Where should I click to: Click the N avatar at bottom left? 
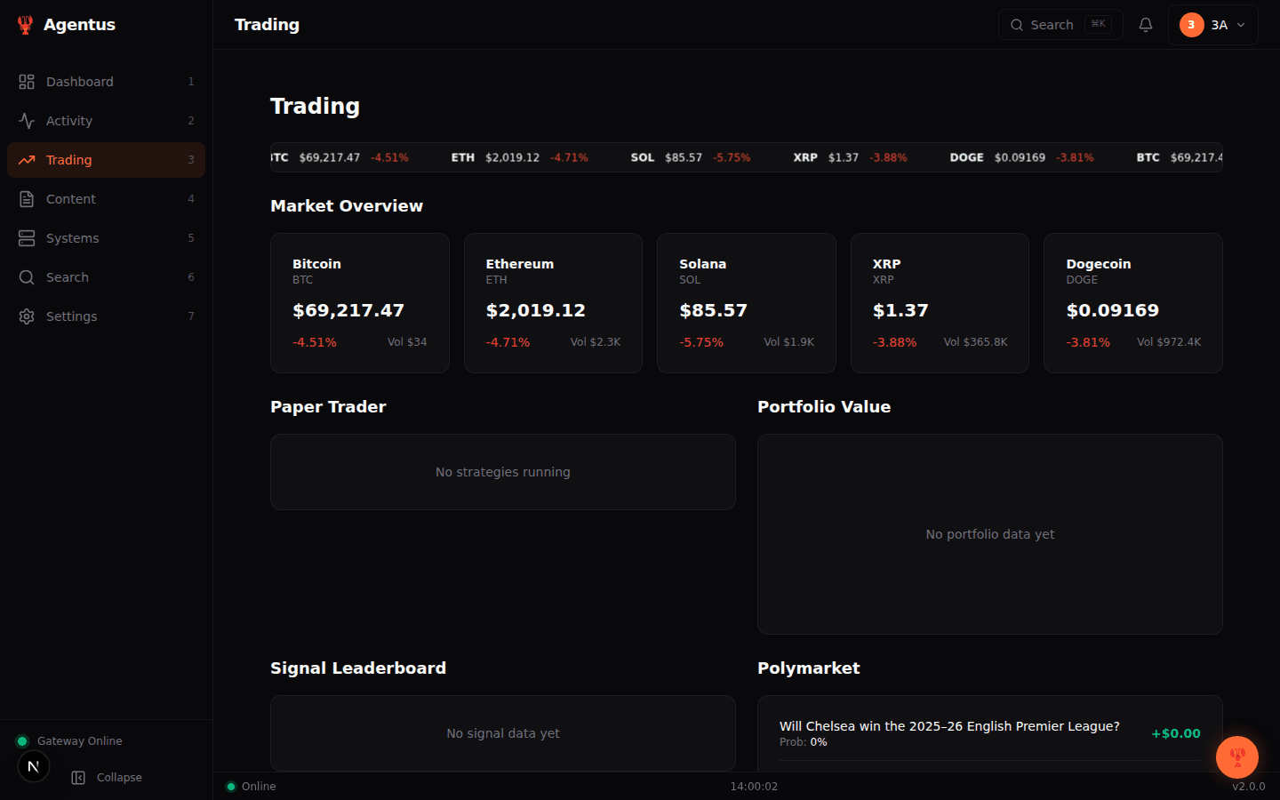pos(33,765)
